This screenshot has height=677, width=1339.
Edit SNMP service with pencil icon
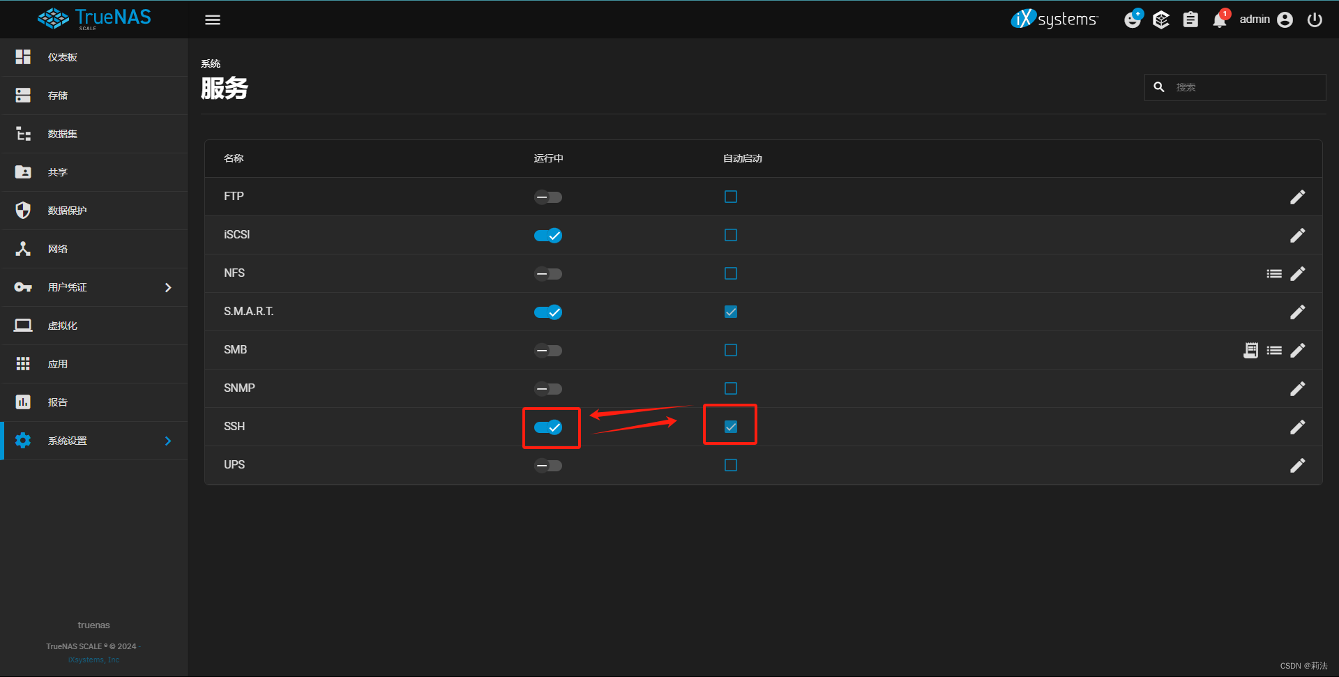tap(1297, 389)
